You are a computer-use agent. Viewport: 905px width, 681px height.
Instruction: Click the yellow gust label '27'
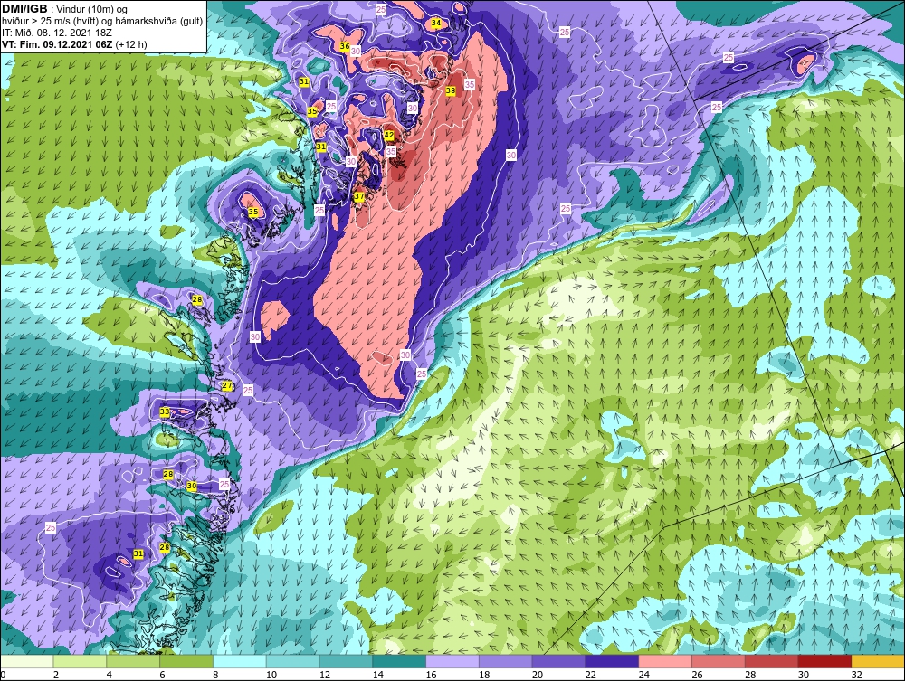227,386
